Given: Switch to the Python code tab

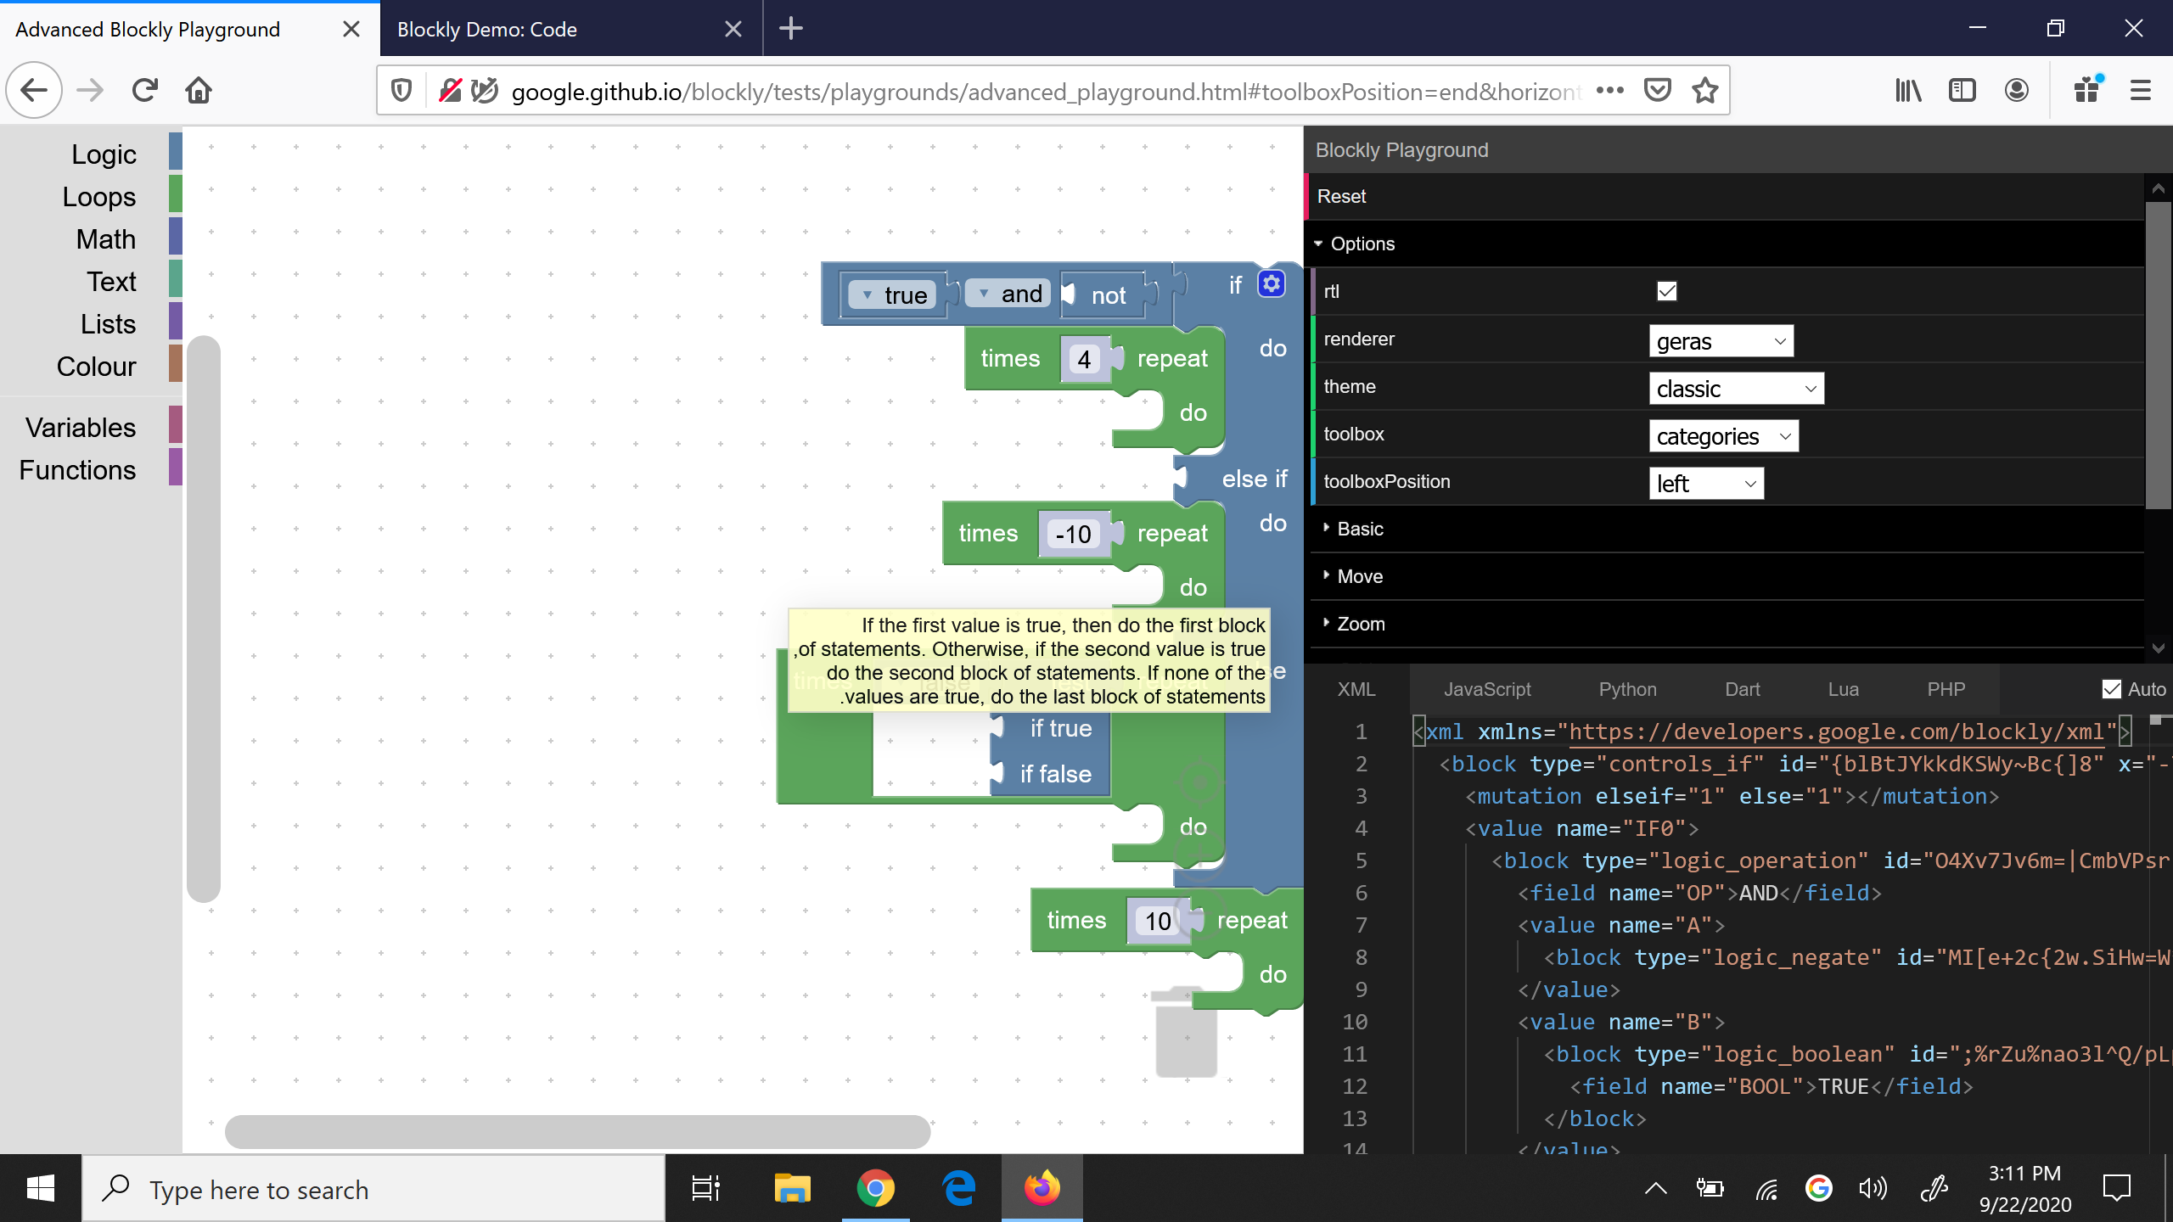Looking at the screenshot, I should point(1626,689).
